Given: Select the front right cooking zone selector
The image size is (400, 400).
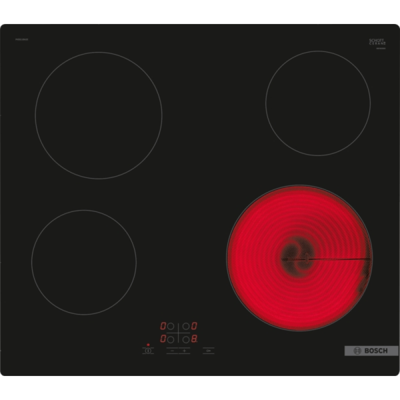Looking at the screenshot, I should (185, 339).
